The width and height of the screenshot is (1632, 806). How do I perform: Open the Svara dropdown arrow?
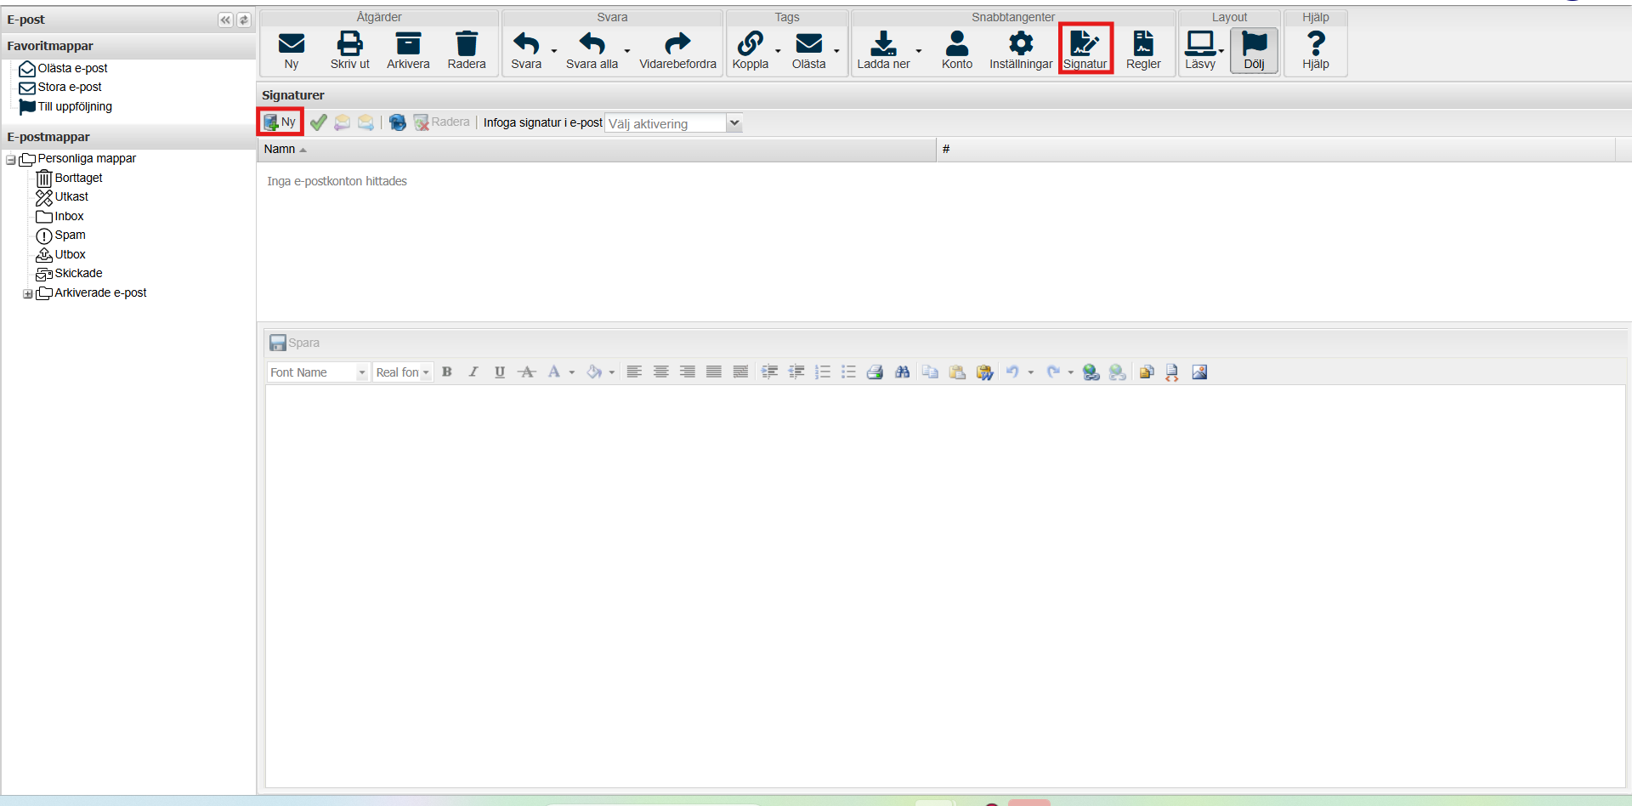(554, 51)
